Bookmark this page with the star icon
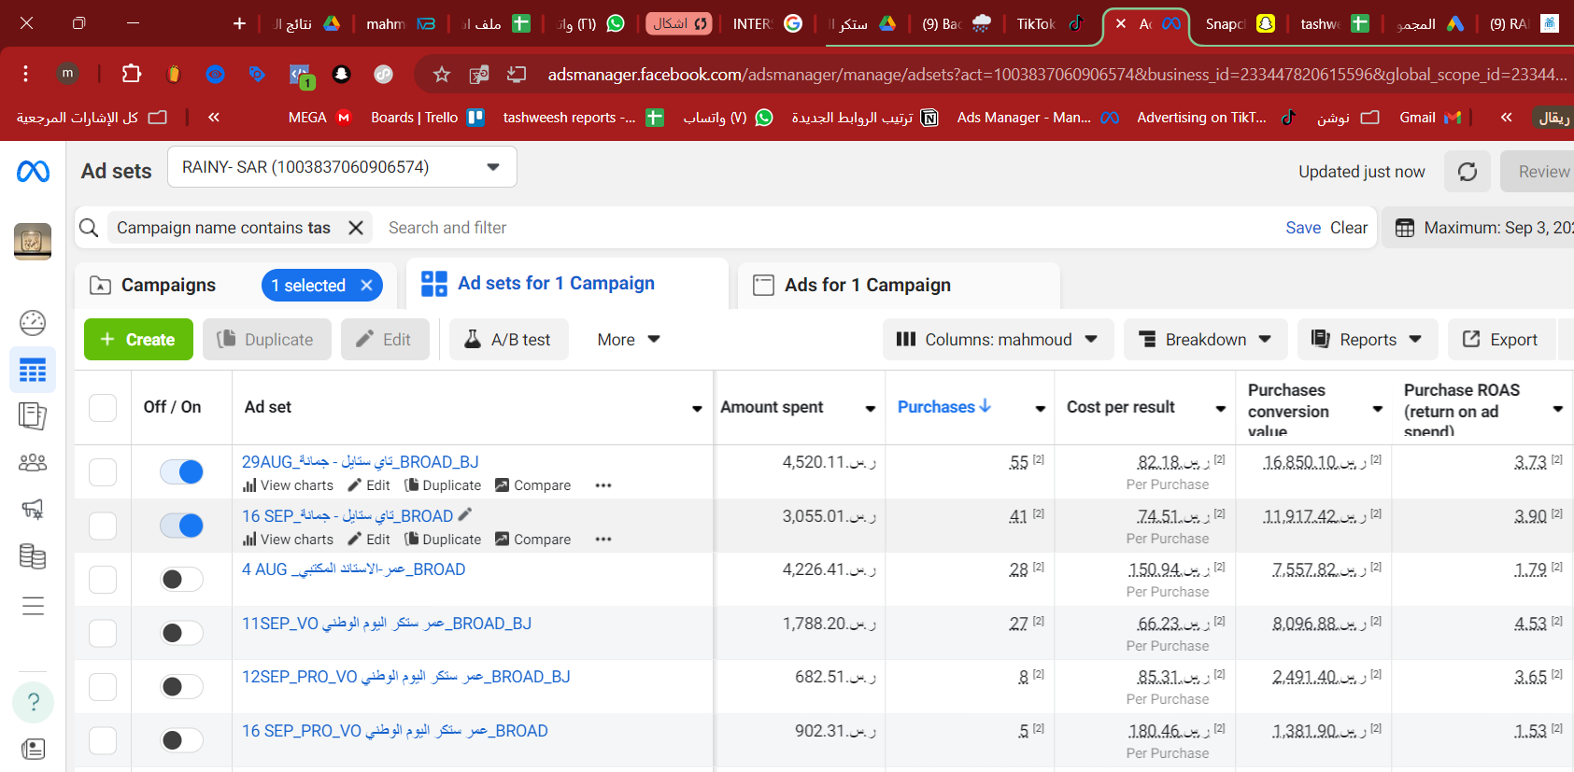This screenshot has height=772, width=1574. point(442,75)
